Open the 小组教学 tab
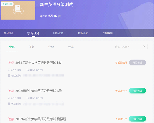The width and height of the screenshot is (154, 123). pos(108,33)
